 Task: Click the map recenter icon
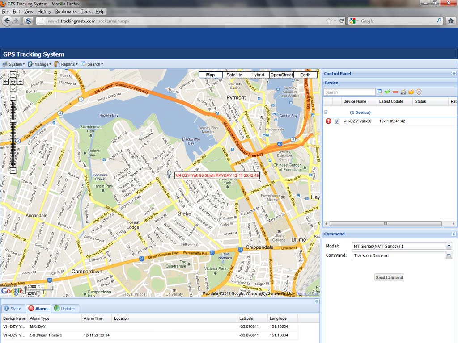click(x=13, y=82)
